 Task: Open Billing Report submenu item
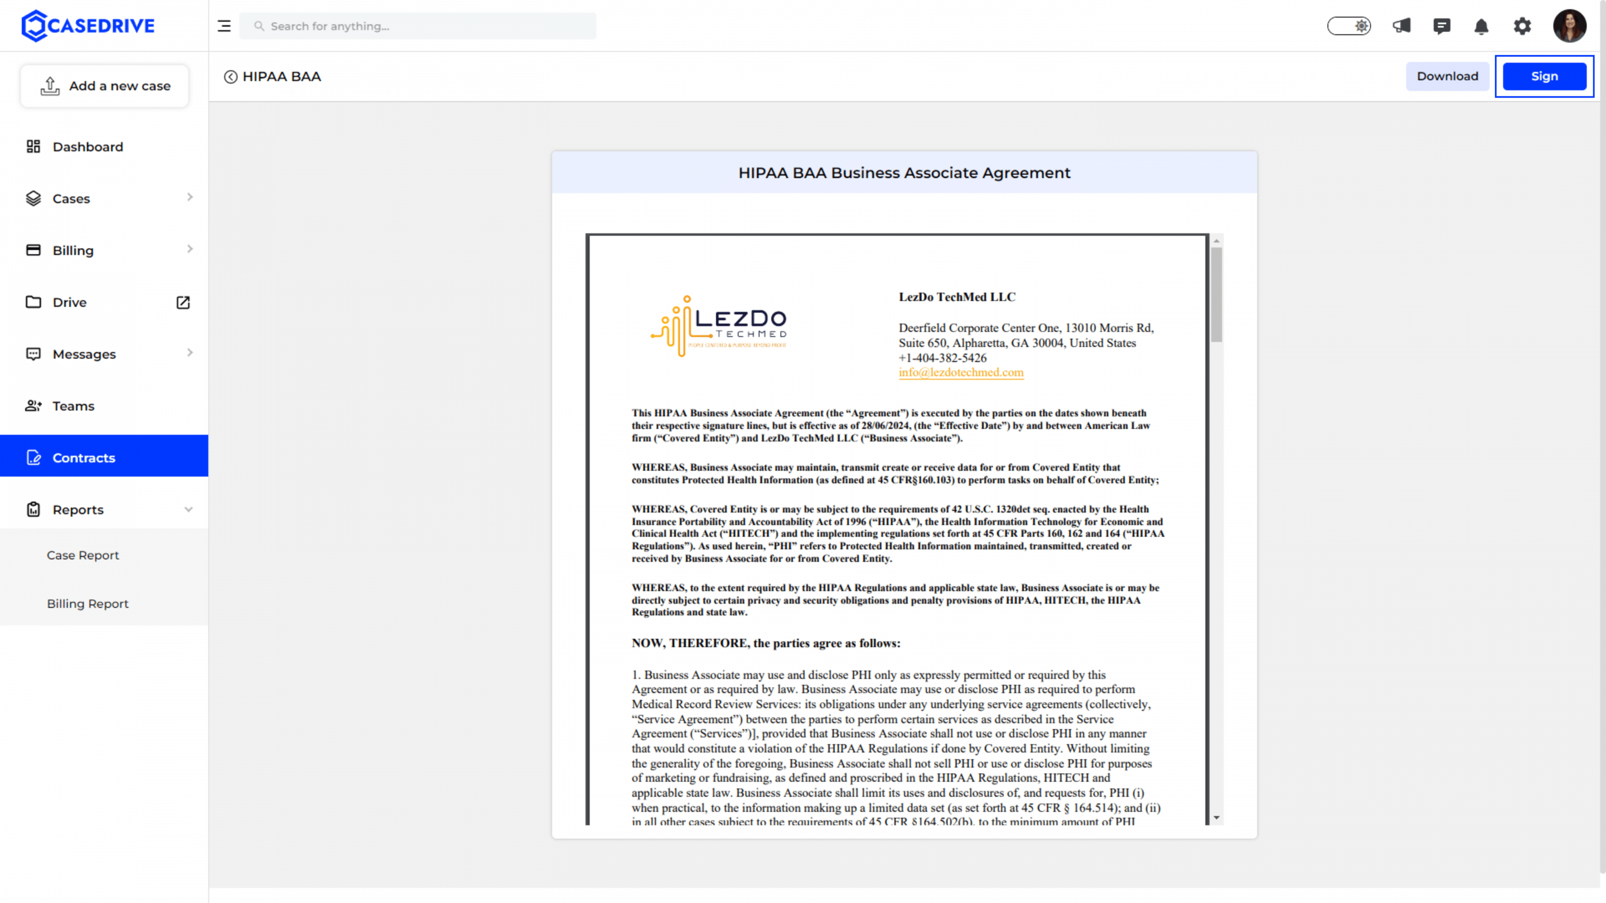coord(88,603)
